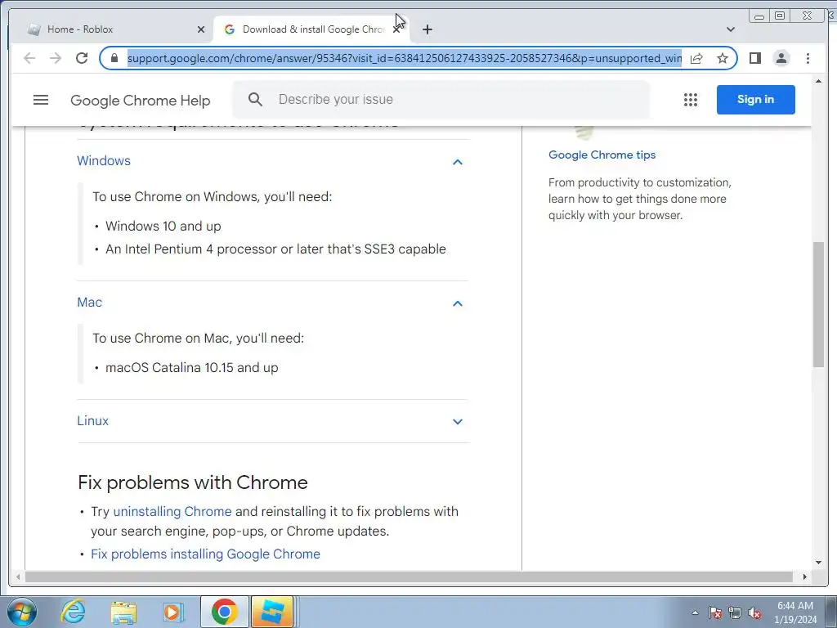Viewport: 837px width, 628px height.
Task: Click the search magnifier icon
Action: coord(255,99)
